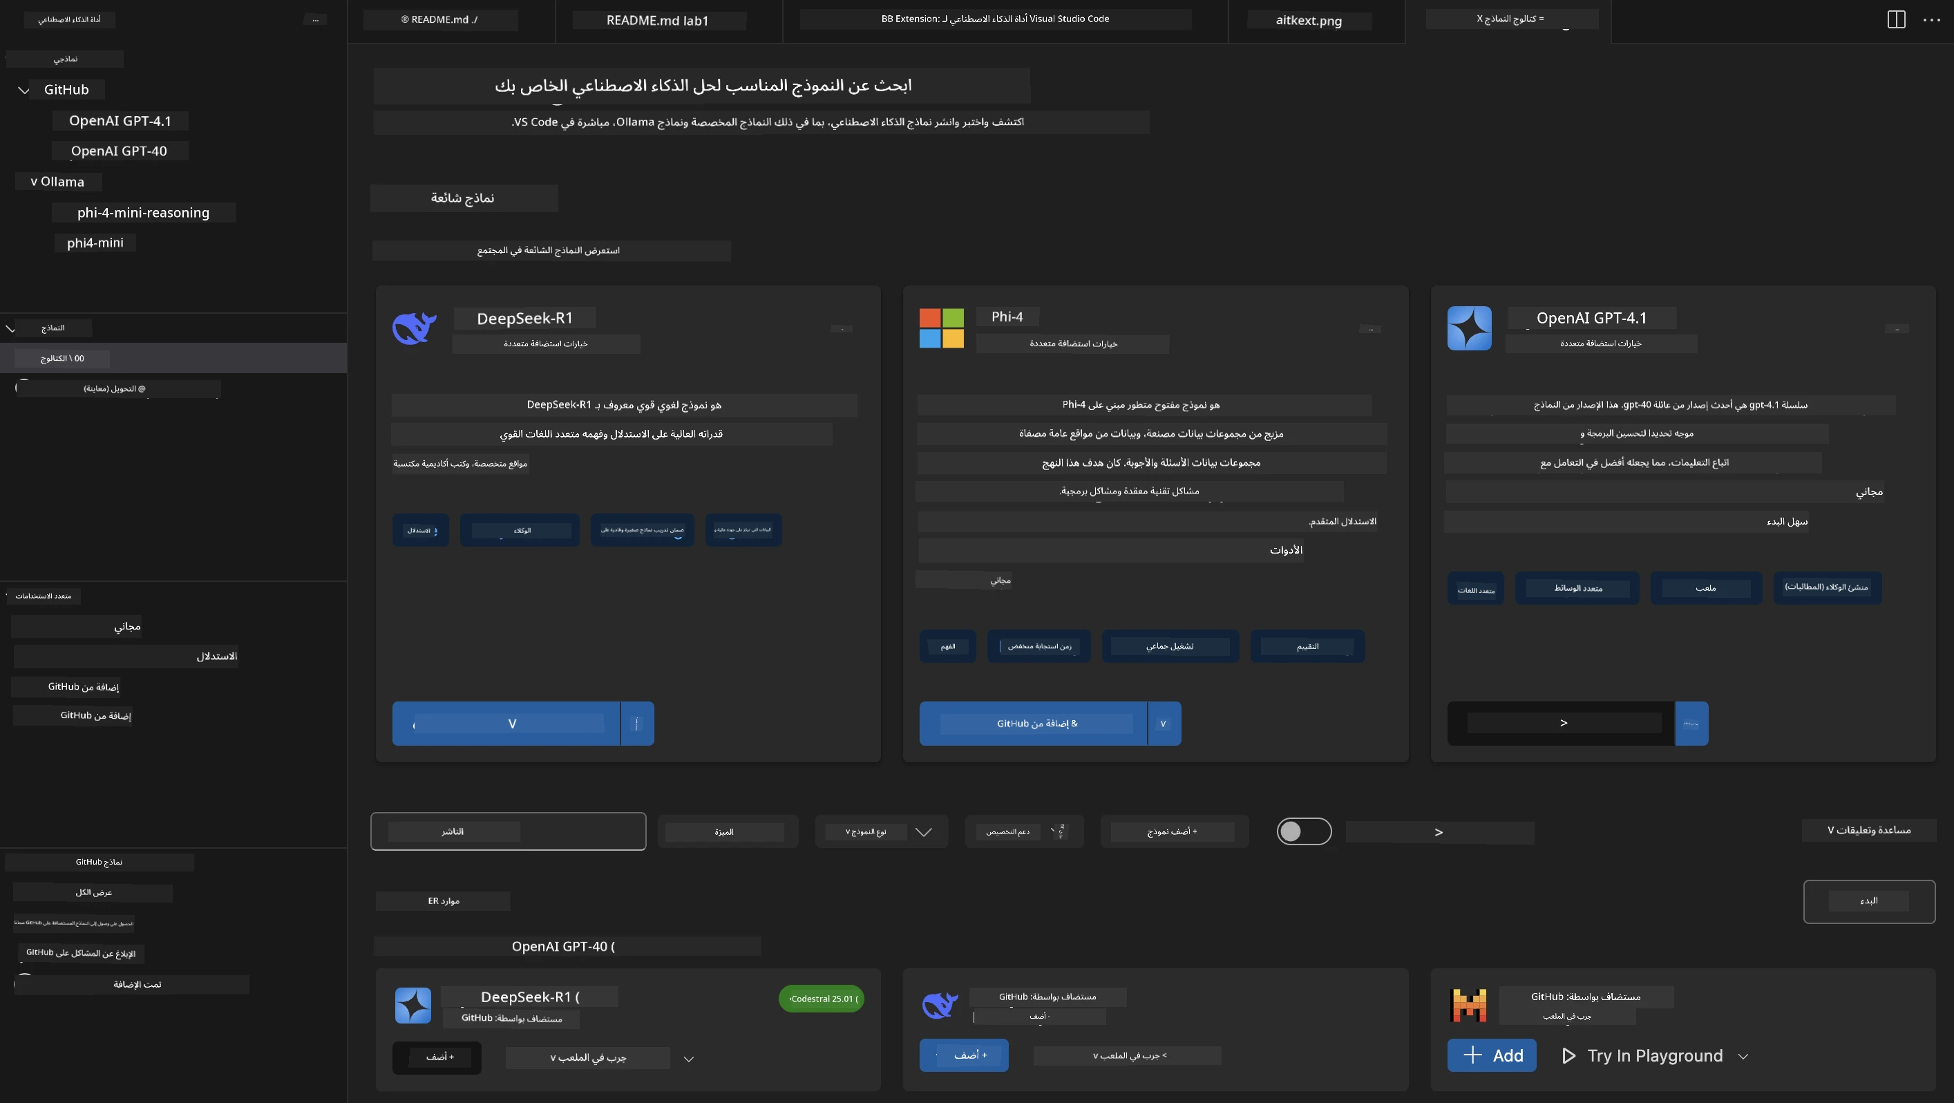Click the whale logo on the middle bottom card
The image size is (1954, 1103).
click(x=940, y=1005)
